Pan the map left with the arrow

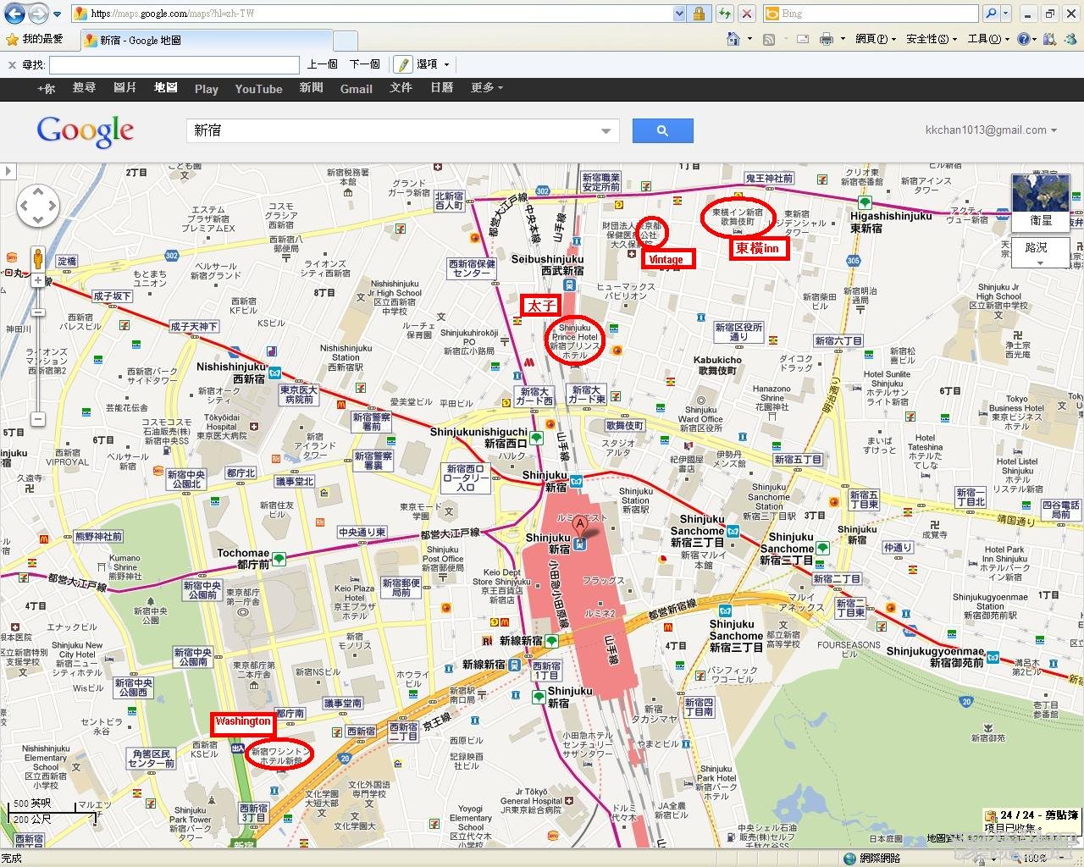click(25, 205)
